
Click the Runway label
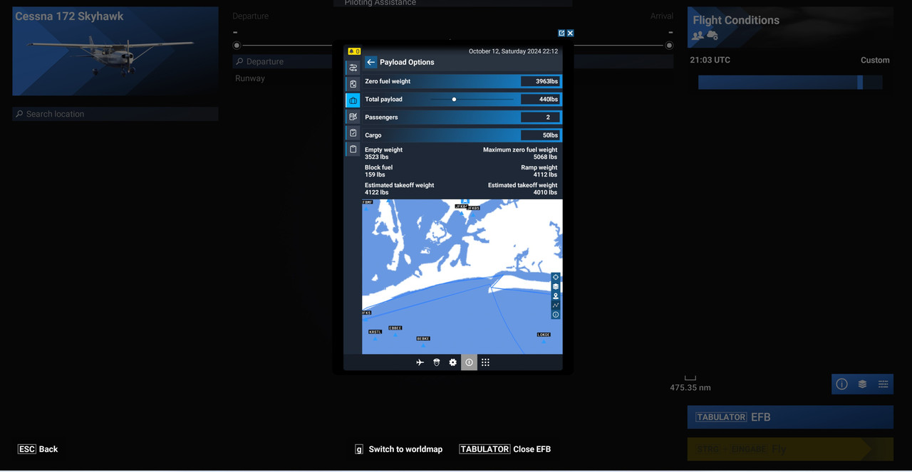tap(250, 78)
